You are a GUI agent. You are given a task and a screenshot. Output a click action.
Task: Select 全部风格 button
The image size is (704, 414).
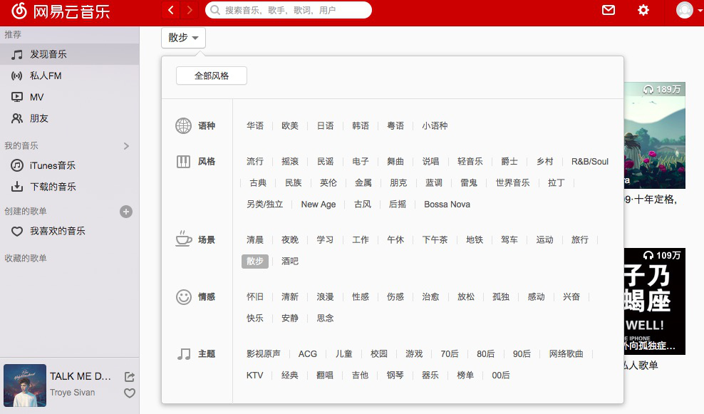point(212,76)
